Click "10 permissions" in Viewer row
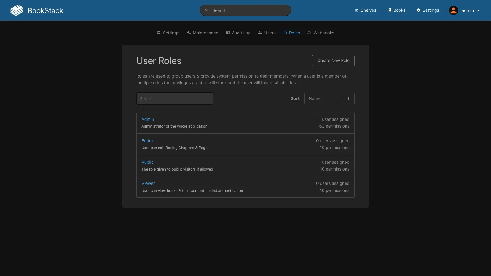Screen dimensions: 491x276 (334, 190)
